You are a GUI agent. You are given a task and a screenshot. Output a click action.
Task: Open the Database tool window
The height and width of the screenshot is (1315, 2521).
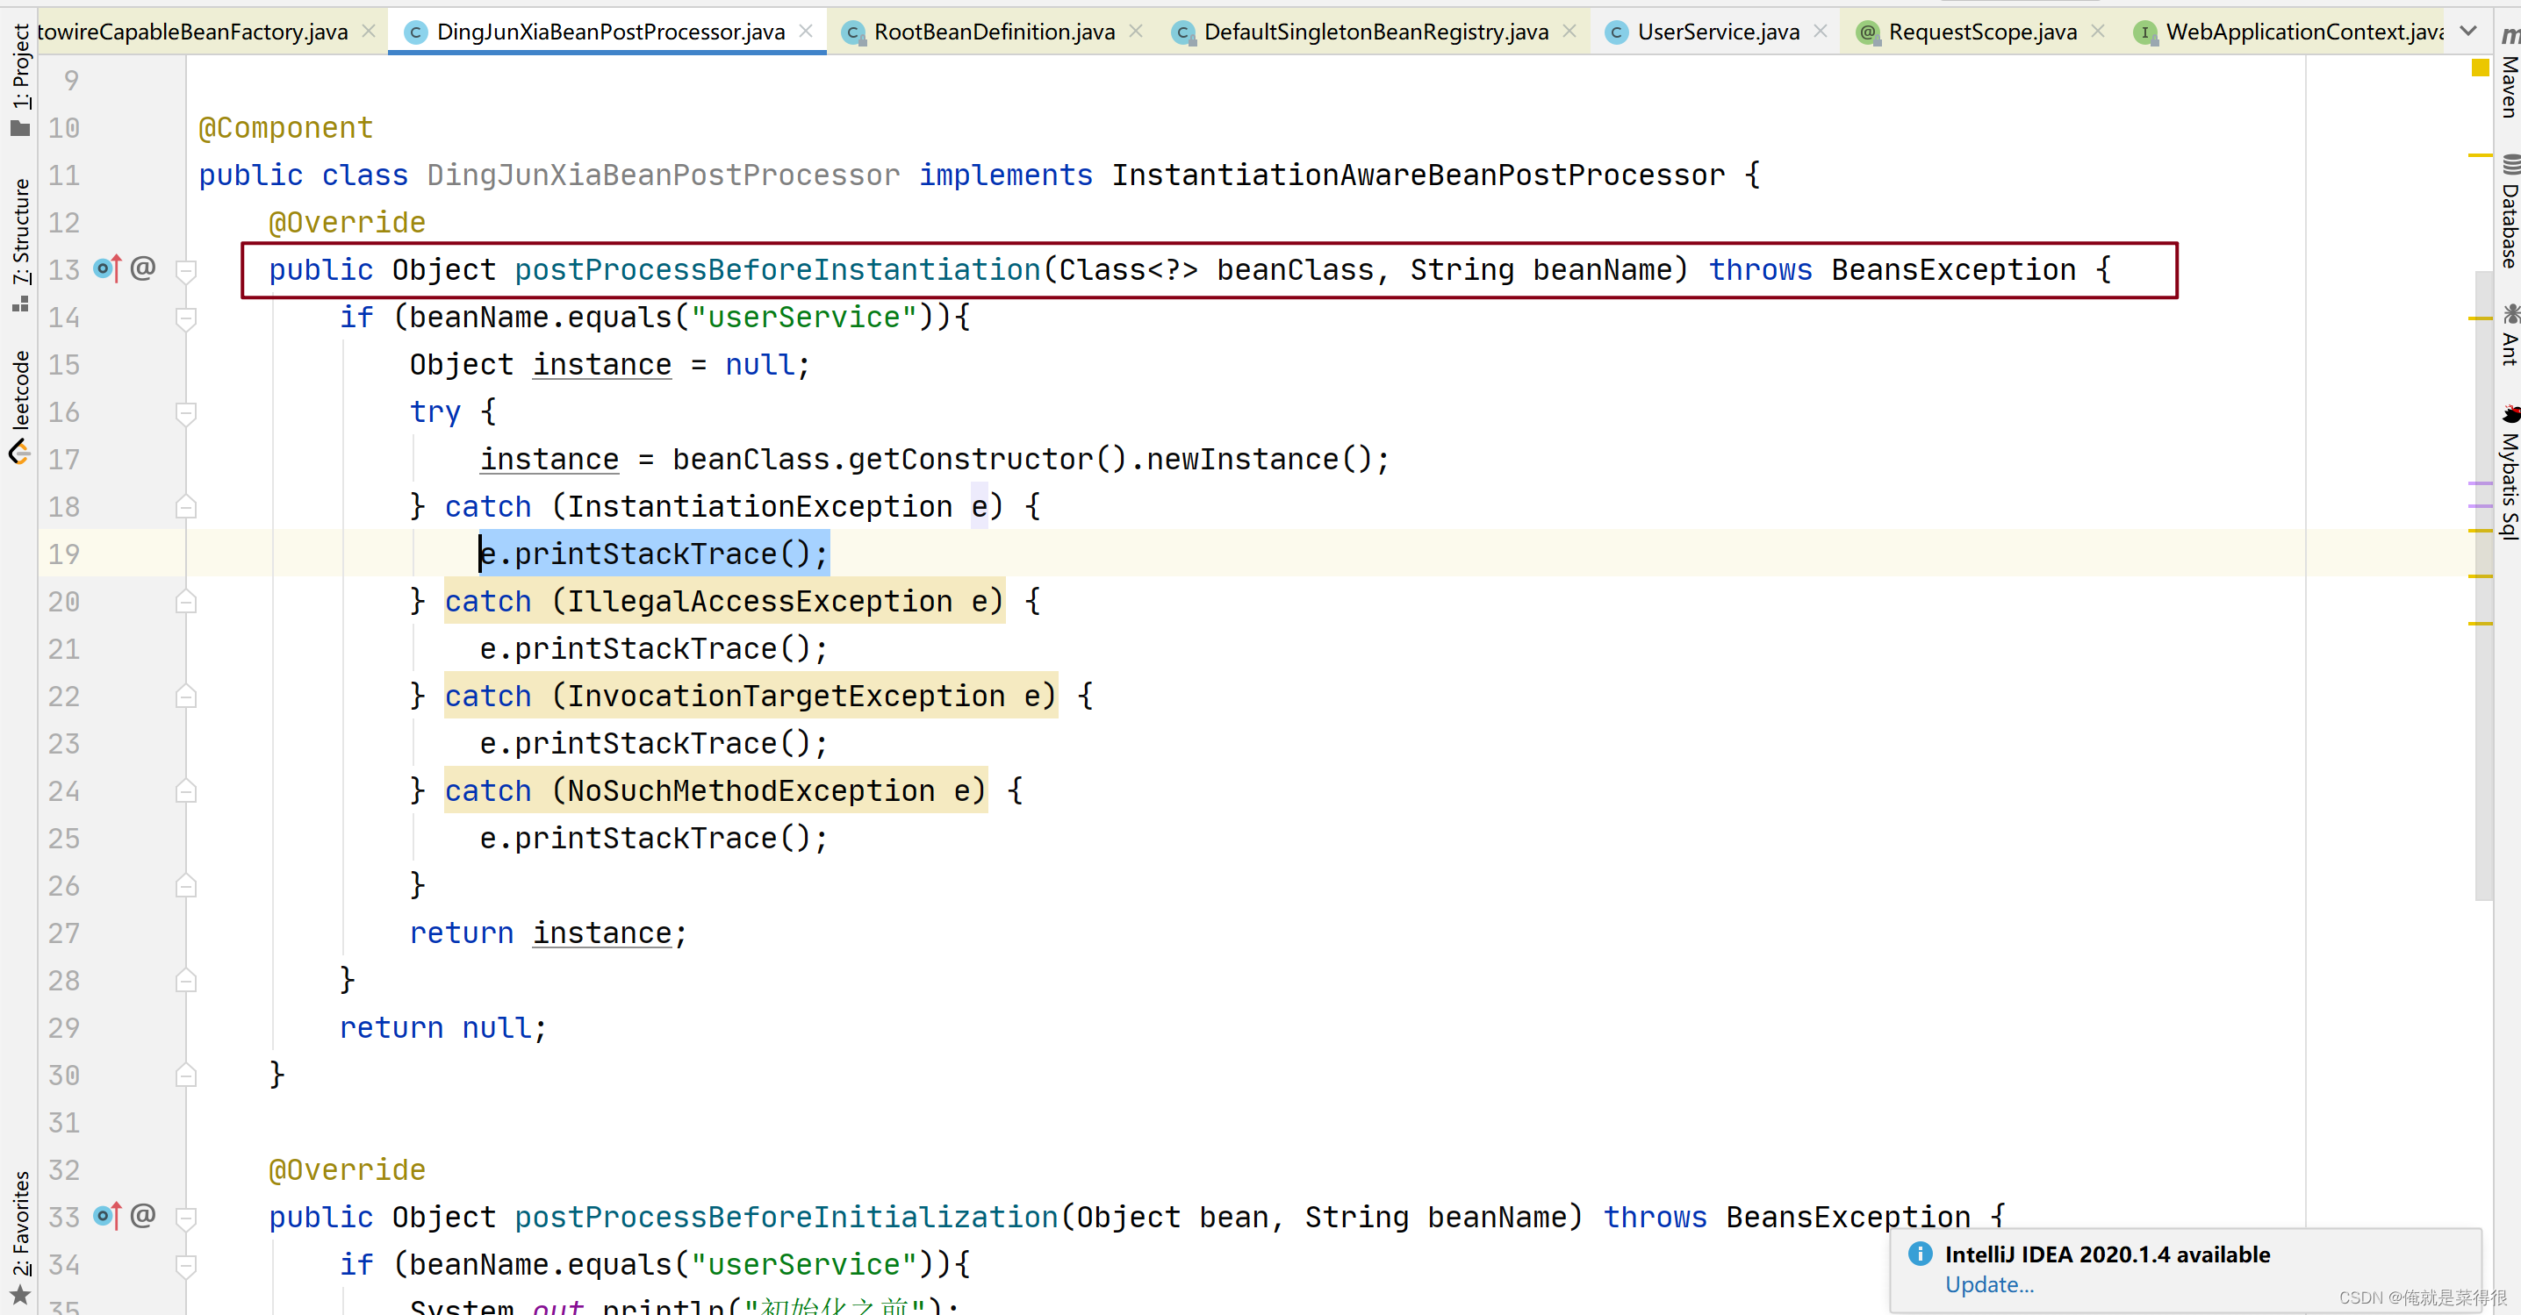[x=2509, y=211]
